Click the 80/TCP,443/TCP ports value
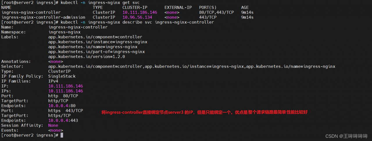372x141 pixels. tap(216, 12)
